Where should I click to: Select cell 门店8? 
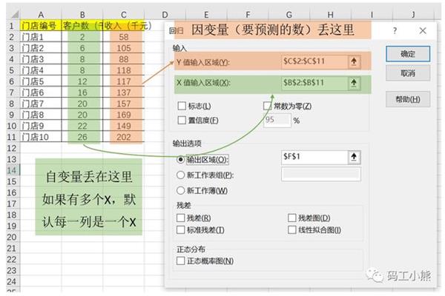click(41, 115)
